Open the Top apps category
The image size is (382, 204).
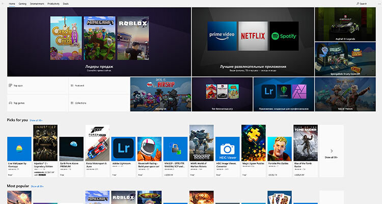tap(38, 85)
